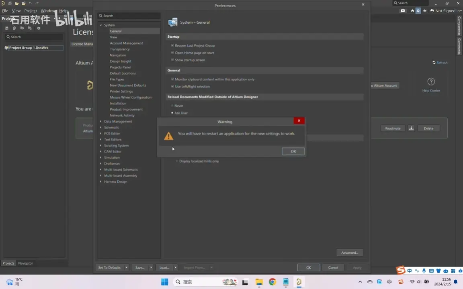Open the Project menu
Screen dimensions: 463x289
click(31, 10)
